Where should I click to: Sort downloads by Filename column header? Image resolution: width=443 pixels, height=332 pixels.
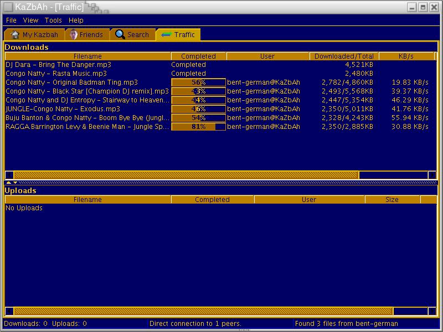click(x=87, y=56)
